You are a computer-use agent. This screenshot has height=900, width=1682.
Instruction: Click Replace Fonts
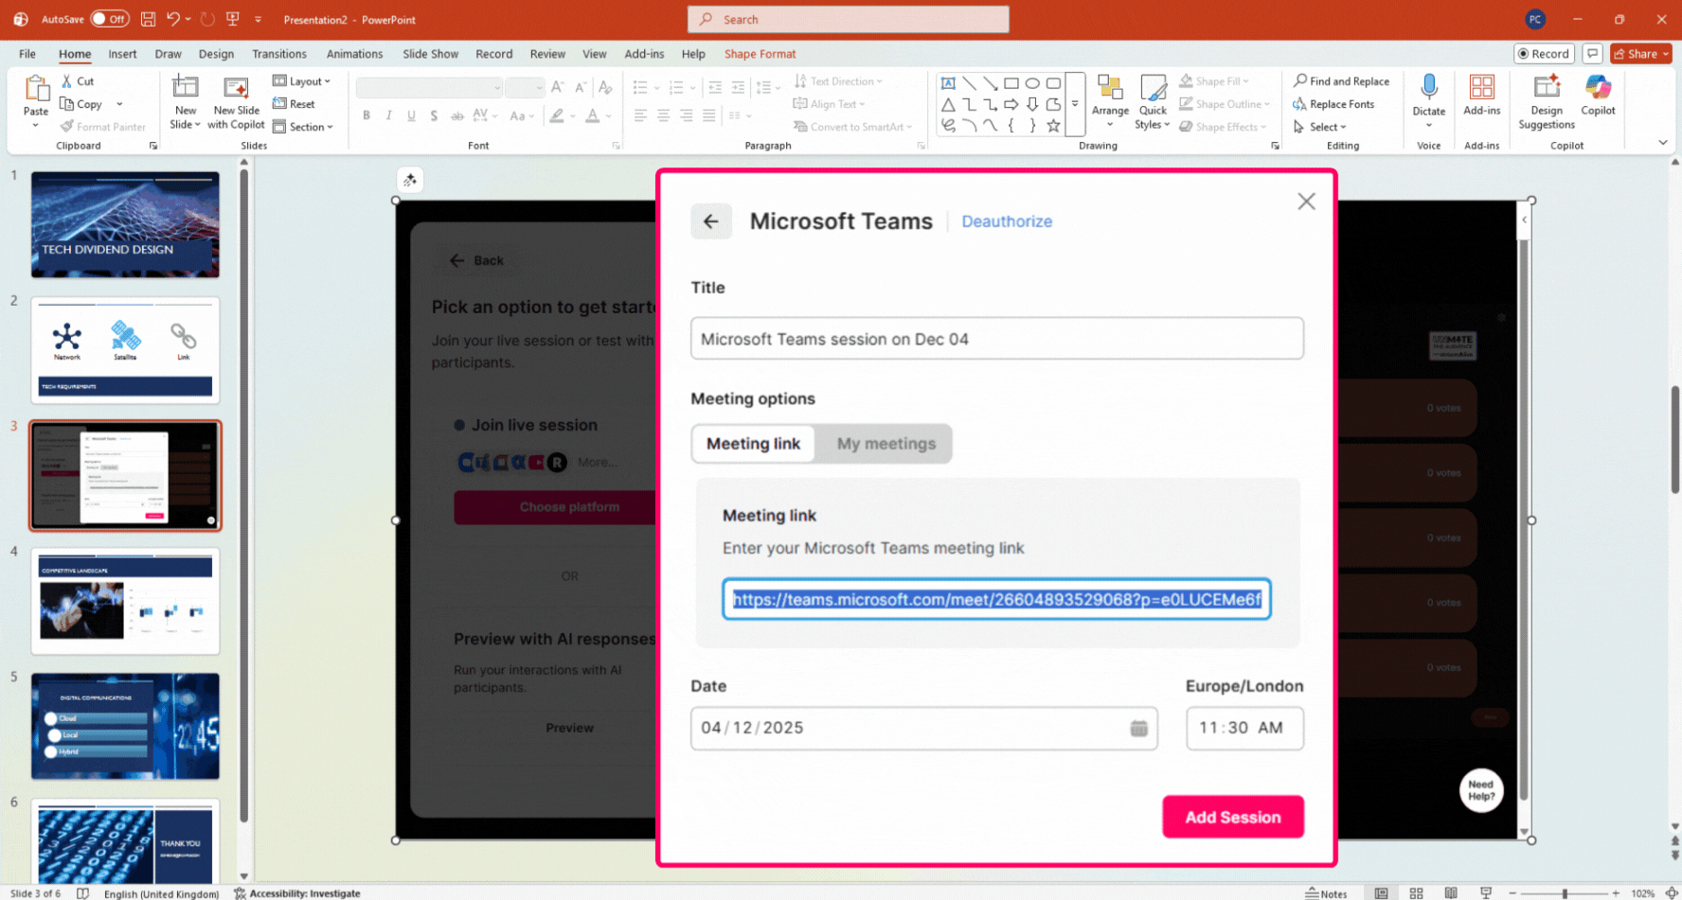coord(1333,104)
